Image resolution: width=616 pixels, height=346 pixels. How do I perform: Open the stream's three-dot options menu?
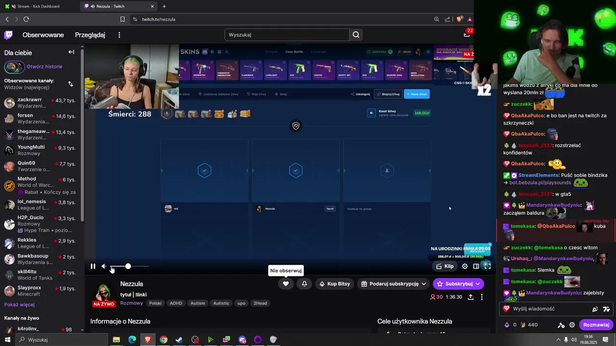pos(482,297)
